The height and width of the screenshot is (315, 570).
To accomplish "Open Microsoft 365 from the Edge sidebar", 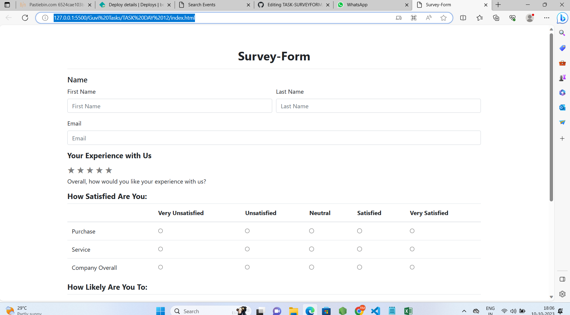I will [x=562, y=93].
